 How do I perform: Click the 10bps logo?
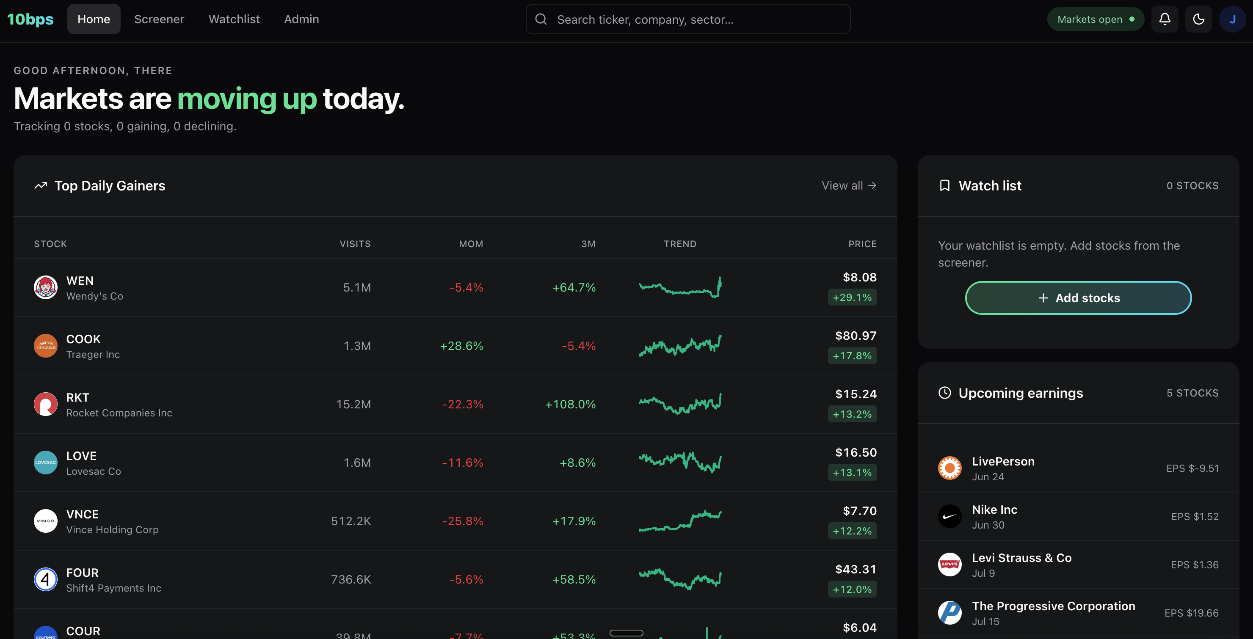pos(30,19)
